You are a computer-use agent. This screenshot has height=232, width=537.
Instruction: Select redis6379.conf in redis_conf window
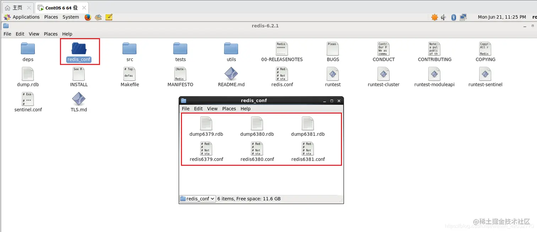pos(206,148)
